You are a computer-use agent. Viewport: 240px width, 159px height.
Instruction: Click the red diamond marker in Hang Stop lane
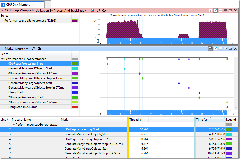pyautogui.click(x=227, y=107)
